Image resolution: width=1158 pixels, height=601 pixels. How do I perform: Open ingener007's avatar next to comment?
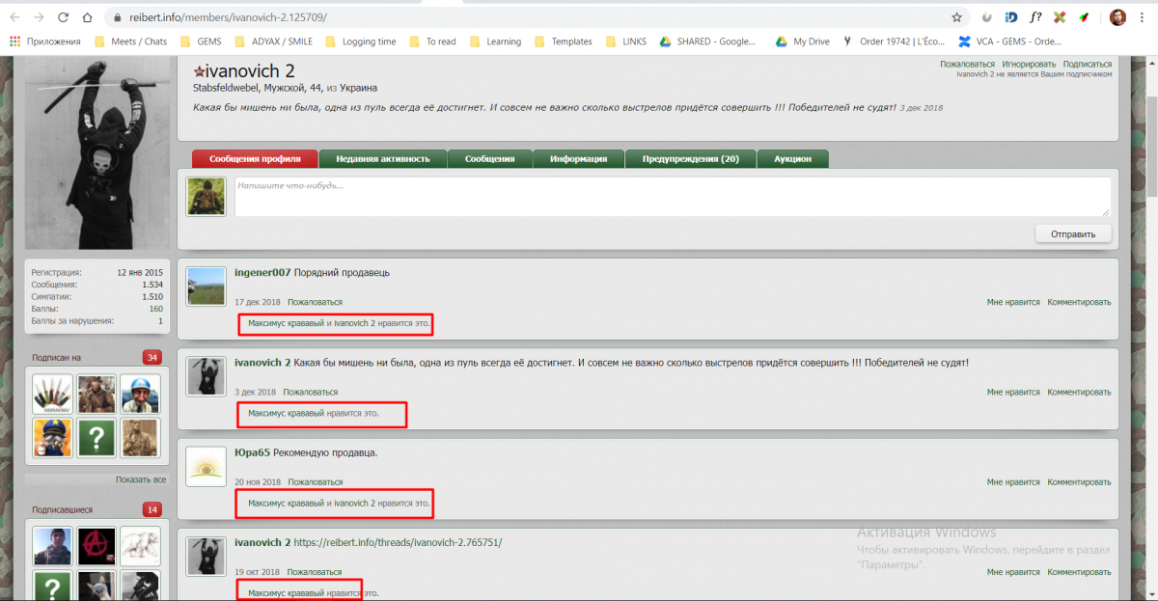point(206,287)
